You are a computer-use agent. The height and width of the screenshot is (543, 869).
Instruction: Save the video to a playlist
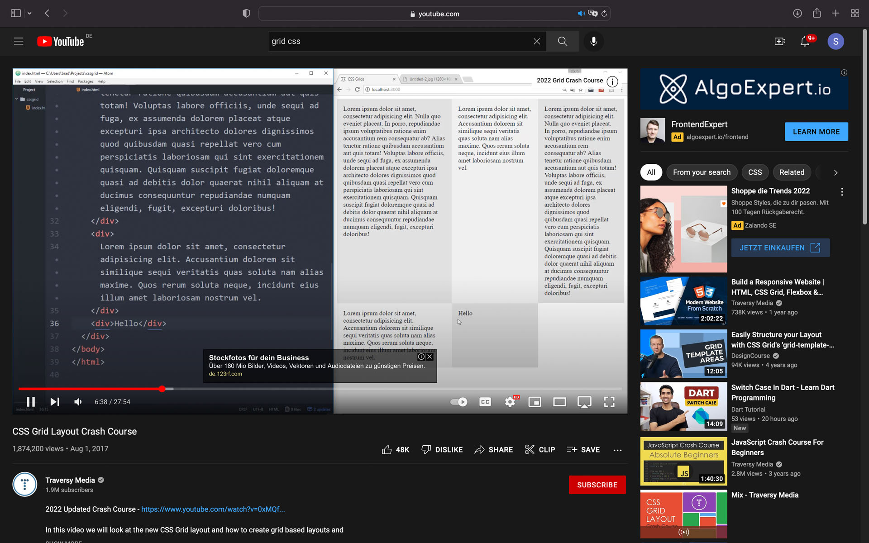583,449
